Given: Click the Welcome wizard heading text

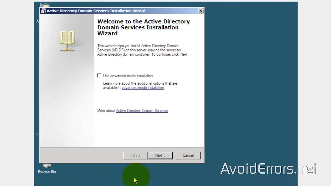Looking at the screenshot, I should tap(144, 27).
